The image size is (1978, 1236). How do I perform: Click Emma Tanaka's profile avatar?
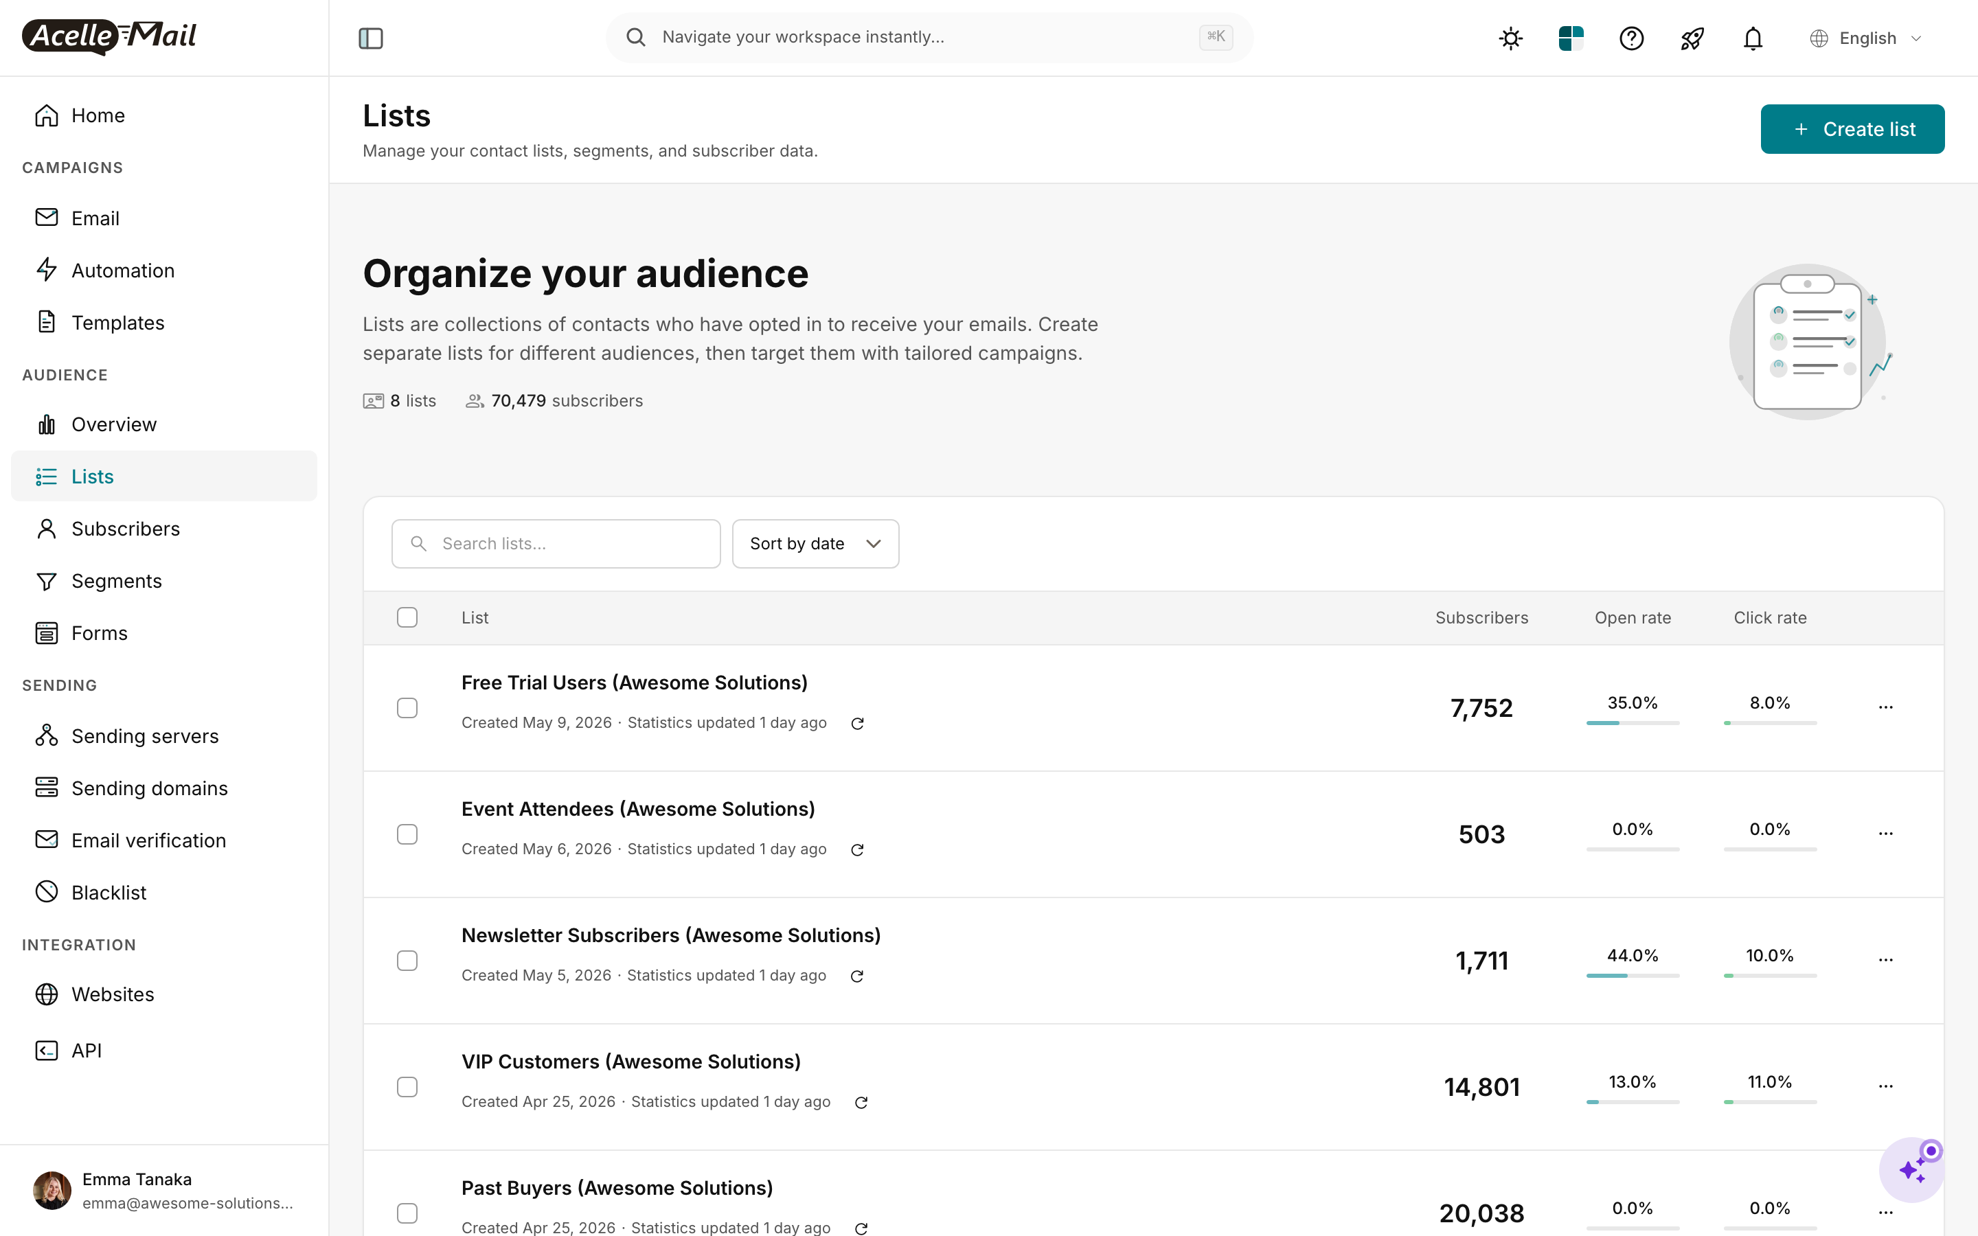[52, 1190]
